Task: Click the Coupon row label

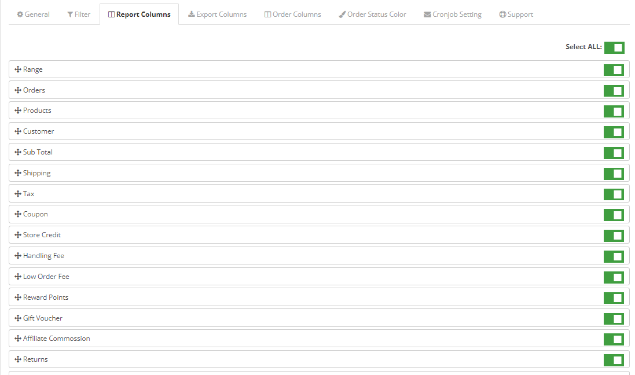Action: (35, 214)
